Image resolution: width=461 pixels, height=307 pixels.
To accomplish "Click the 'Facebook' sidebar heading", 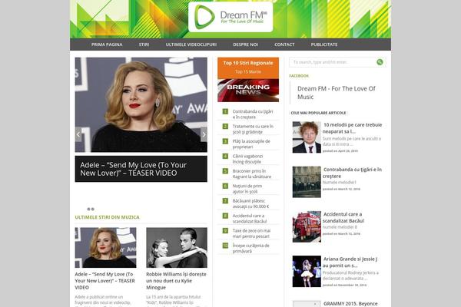I will click(299, 76).
